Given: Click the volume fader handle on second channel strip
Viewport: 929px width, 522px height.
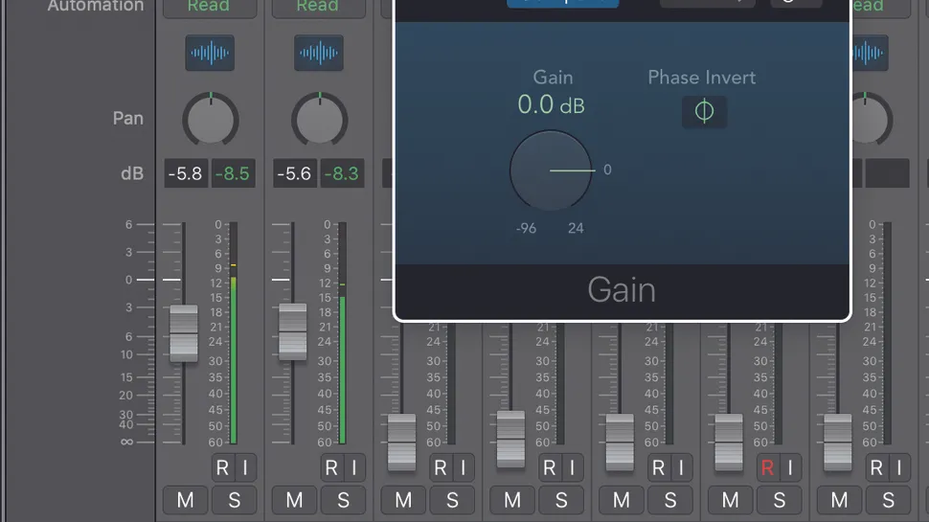Looking at the screenshot, I should point(293,331).
